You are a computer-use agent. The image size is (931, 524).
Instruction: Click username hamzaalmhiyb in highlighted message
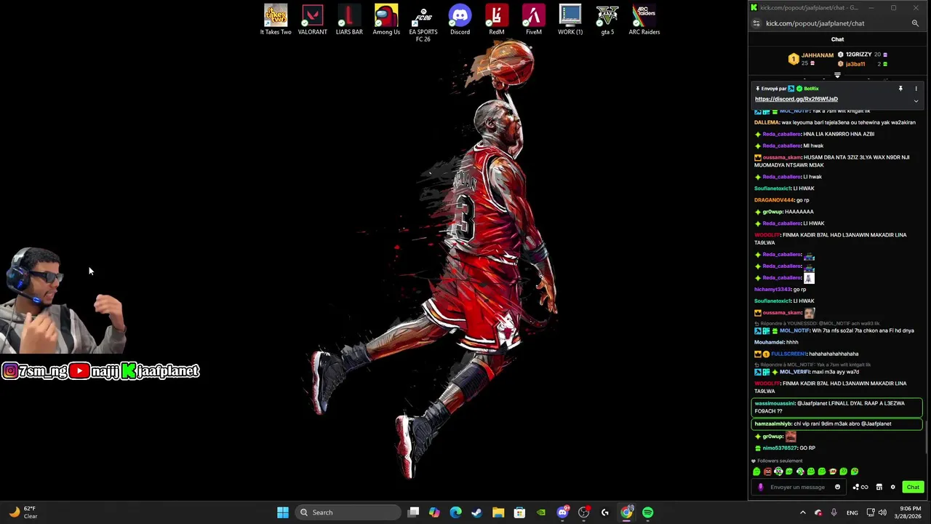point(773,424)
